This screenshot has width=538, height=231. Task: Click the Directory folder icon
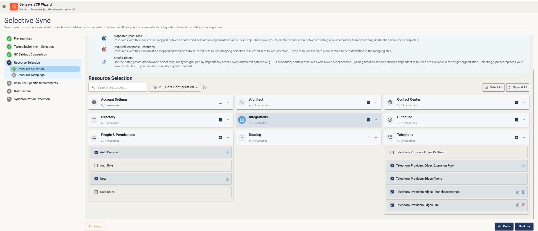[94, 120]
